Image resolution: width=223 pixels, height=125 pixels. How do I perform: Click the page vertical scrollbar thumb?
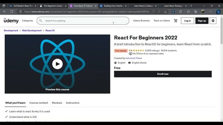pyautogui.click(x=222, y=31)
